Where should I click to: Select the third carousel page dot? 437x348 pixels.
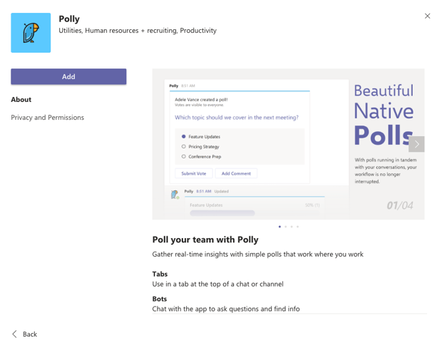point(292,227)
